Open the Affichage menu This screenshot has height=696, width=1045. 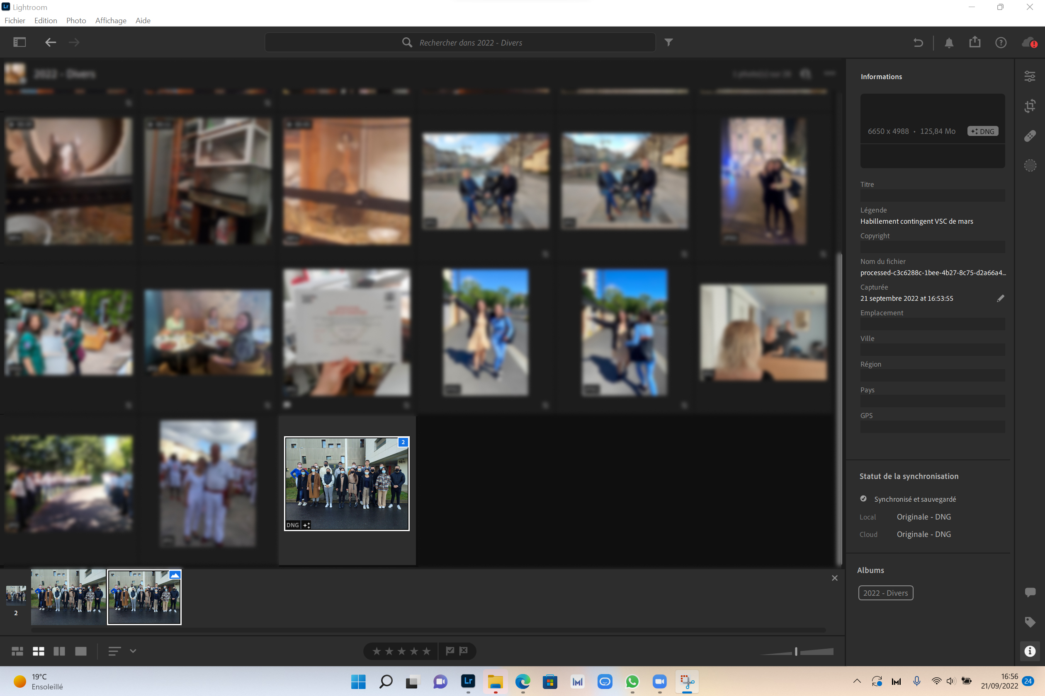(x=111, y=20)
